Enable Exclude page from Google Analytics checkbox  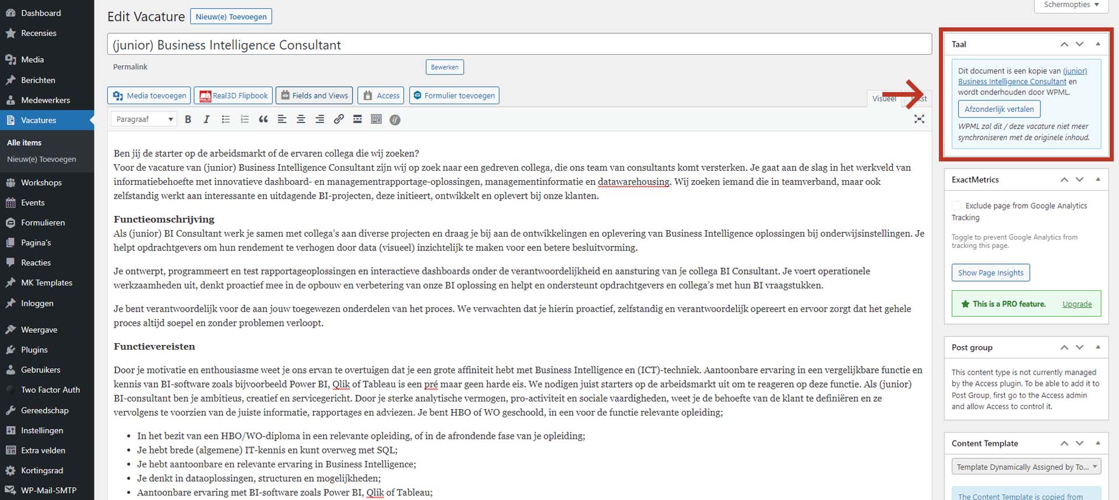[x=956, y=206]
